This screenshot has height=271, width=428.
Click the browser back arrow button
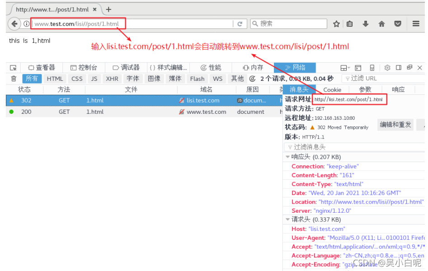(14, 24)
